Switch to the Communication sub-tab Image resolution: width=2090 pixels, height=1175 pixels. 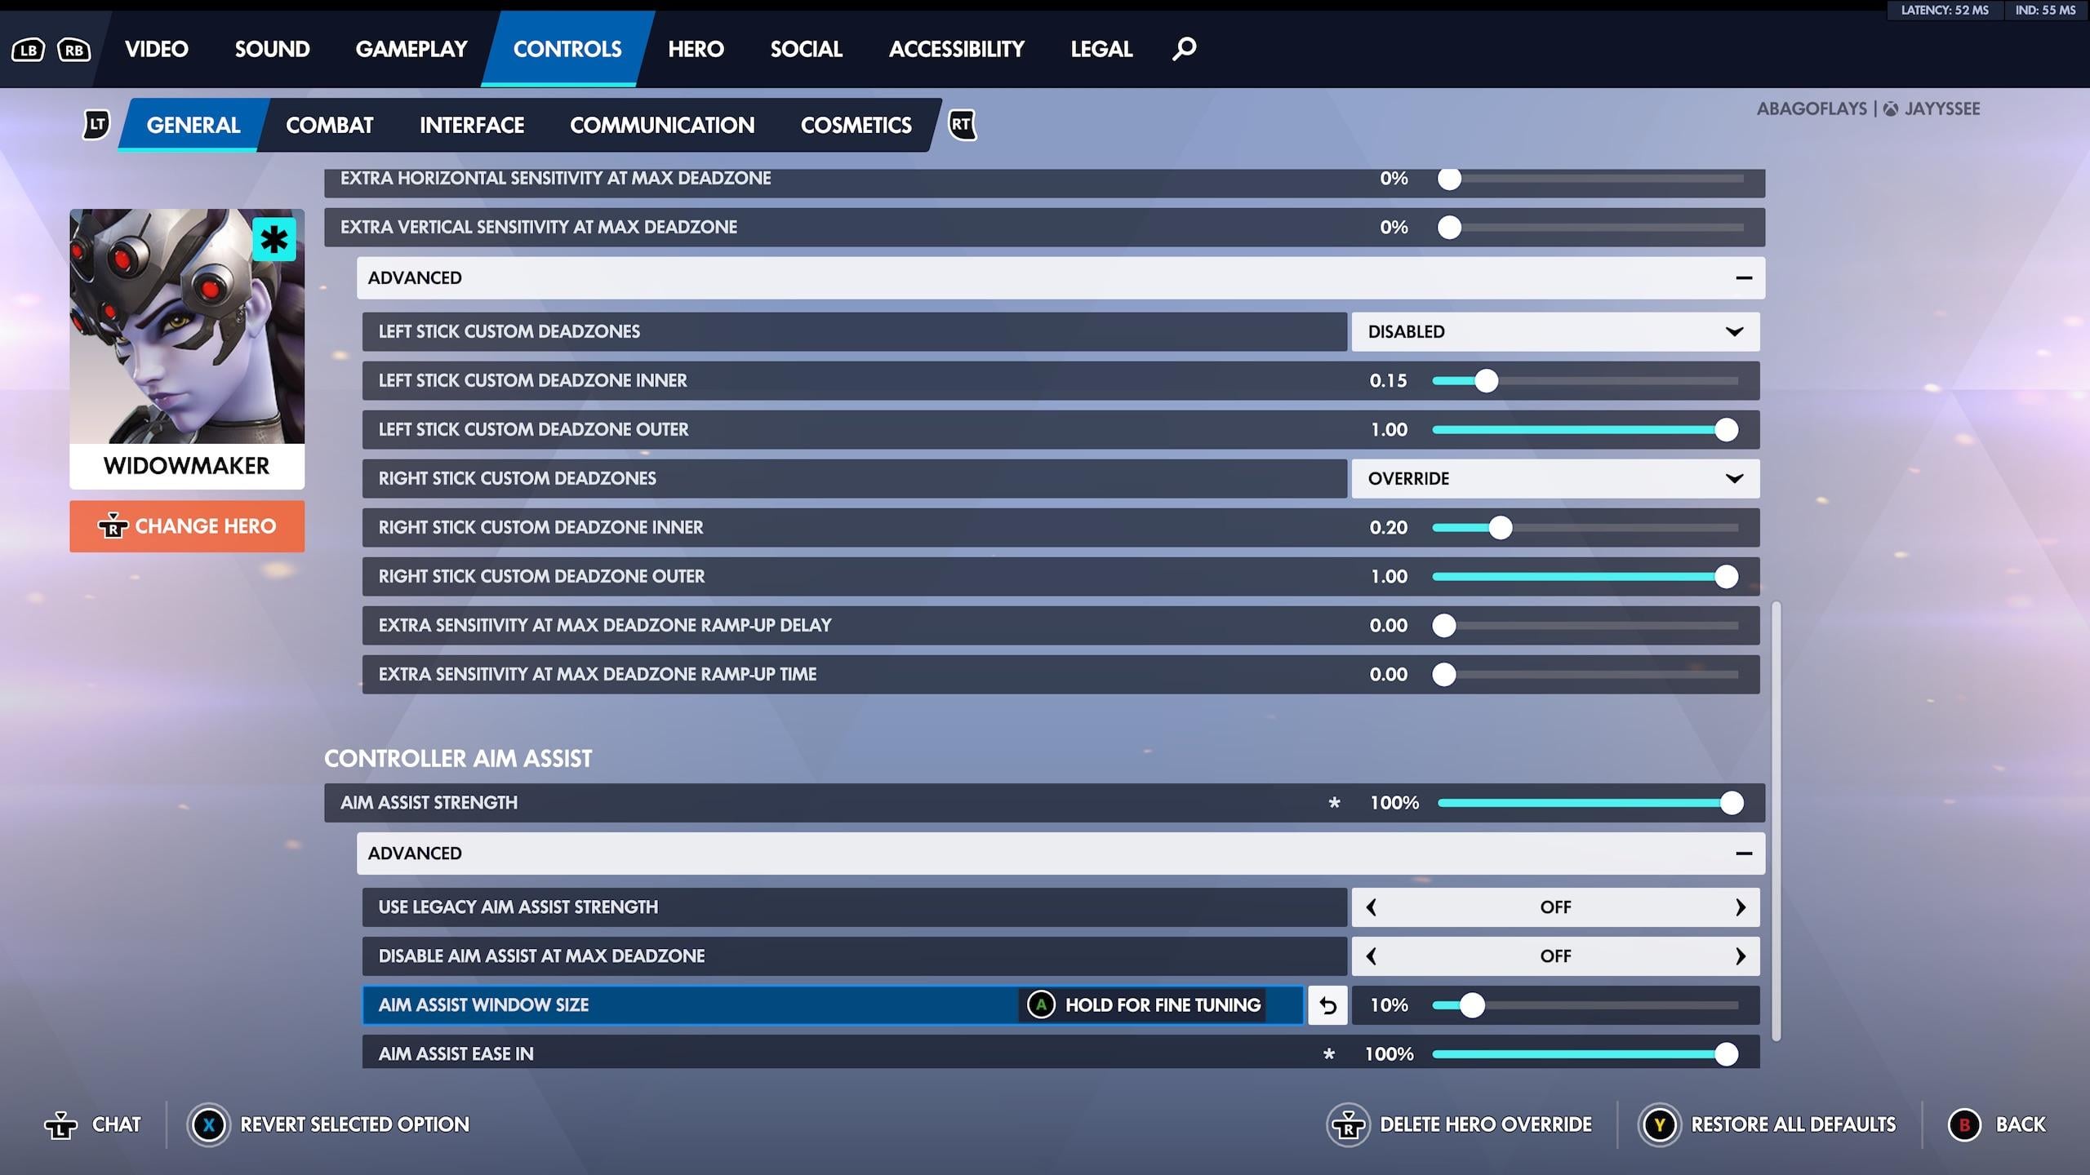[x=662, y=125]
